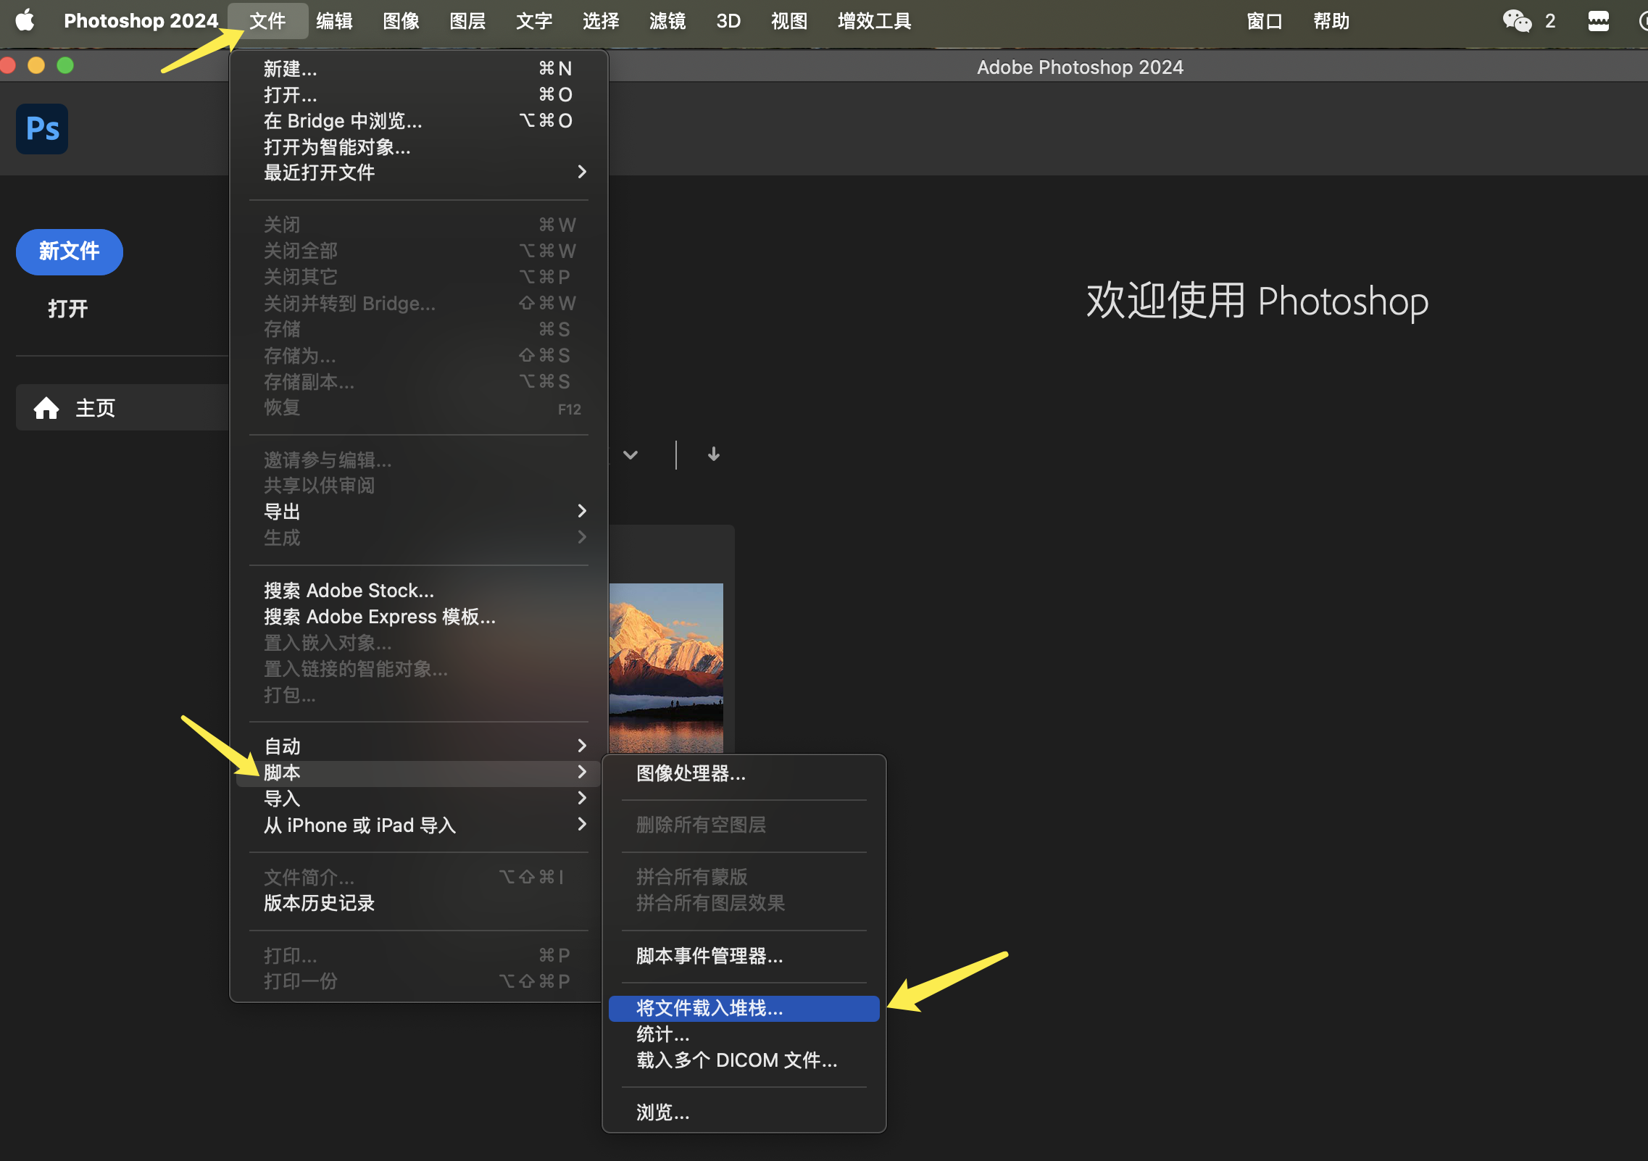
Task: Click the yellow minimize window button
Action: pos(36,66)
